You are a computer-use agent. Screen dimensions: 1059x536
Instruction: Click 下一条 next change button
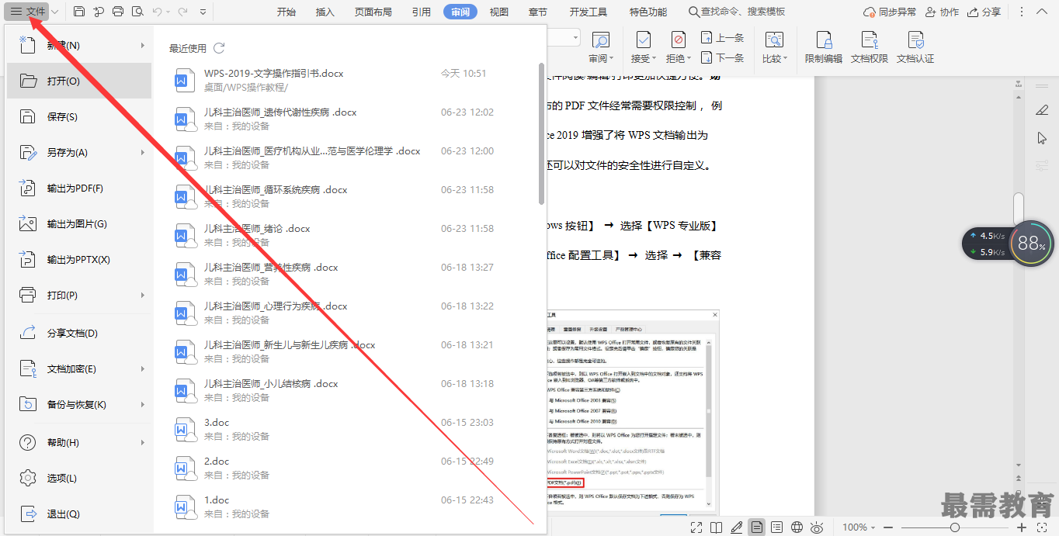[x=722, y=57]
